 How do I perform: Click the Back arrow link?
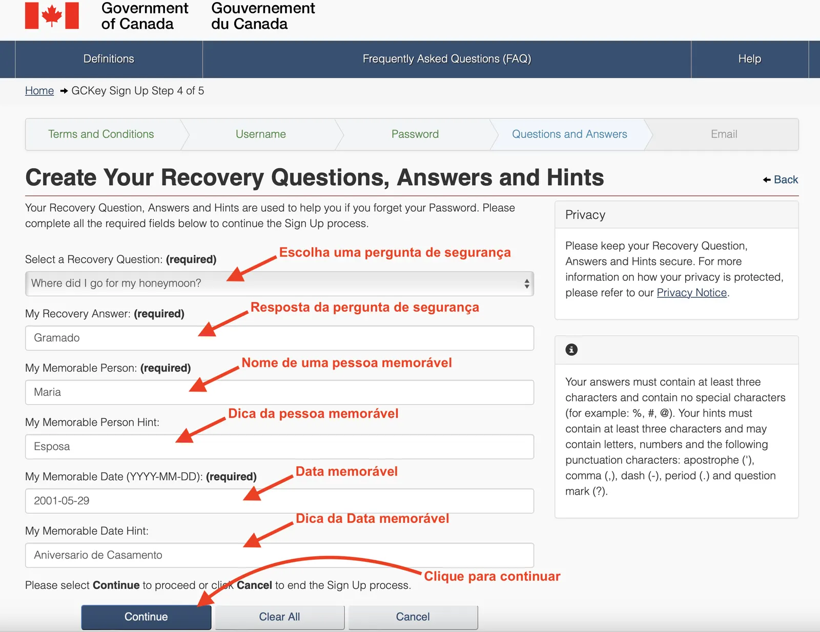point(780,179)
